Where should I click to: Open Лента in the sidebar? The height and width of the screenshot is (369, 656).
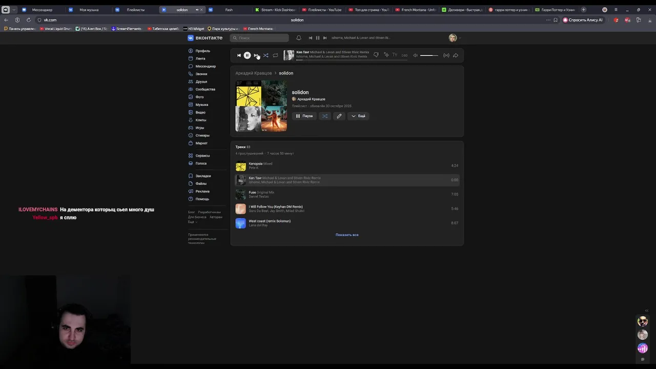coord(200,58)
